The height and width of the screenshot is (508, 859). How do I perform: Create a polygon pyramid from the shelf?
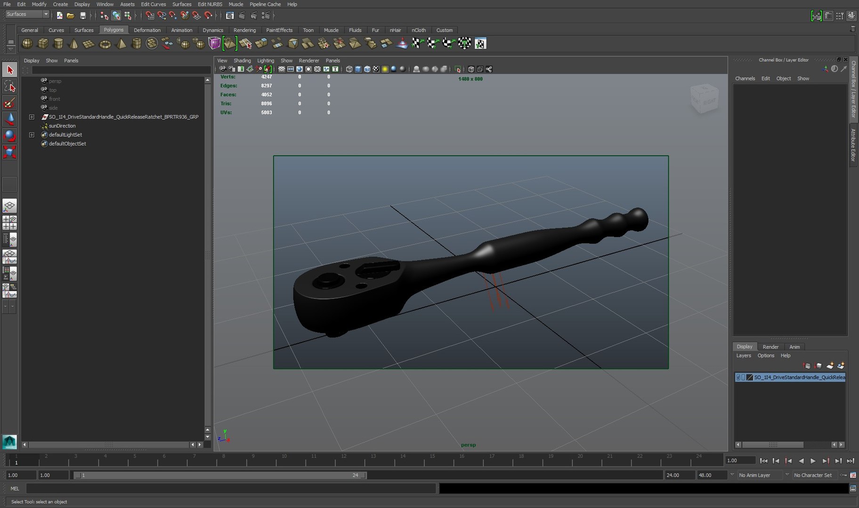[121, 44]
